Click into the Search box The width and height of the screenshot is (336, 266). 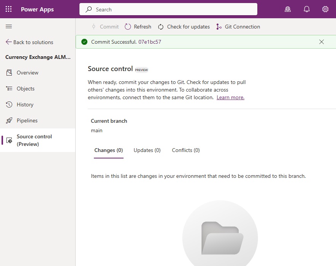168,9
